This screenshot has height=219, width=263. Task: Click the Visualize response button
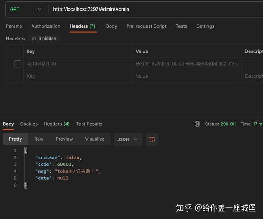pos(95,139)
